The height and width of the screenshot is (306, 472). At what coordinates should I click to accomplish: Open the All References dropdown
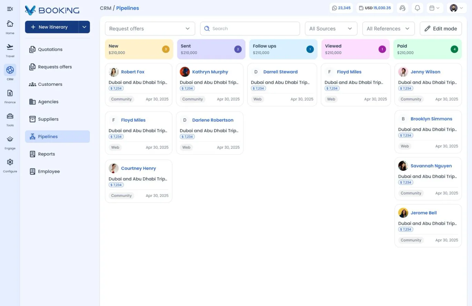coord(388,29)
